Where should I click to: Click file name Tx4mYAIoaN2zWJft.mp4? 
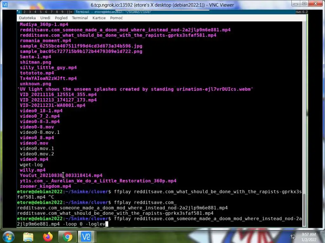tap(48, 78)
